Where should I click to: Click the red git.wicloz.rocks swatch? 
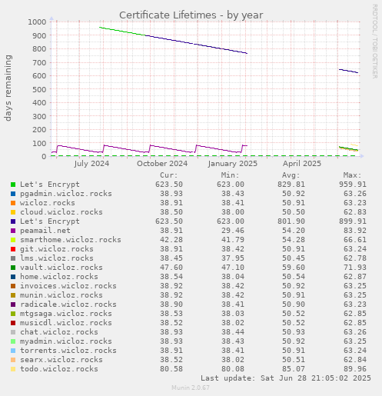[13, 249]
